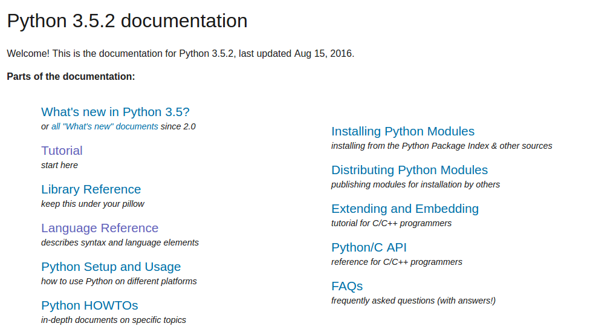
Task: Click the Python 3.5.2 documentation heading
Action: pyautogui.click(x=127, y=21)
